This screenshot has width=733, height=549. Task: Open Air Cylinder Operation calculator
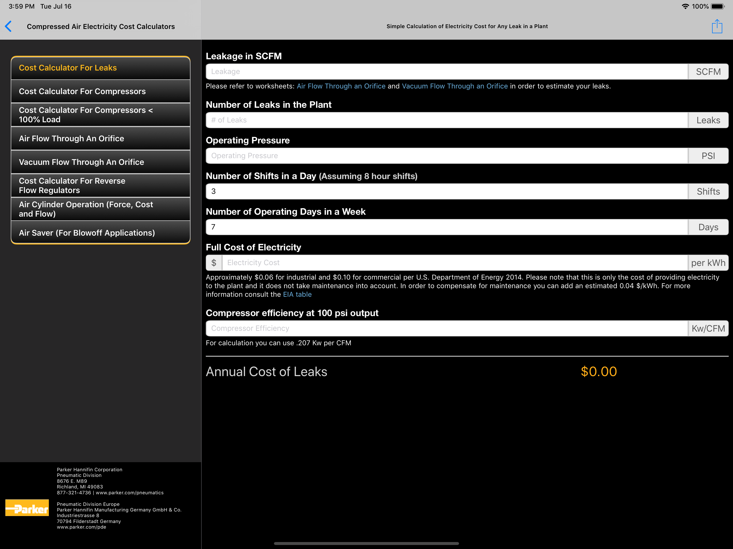(100, 209)
